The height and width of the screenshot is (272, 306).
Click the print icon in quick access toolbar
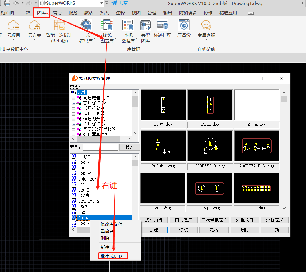(7, 3)
